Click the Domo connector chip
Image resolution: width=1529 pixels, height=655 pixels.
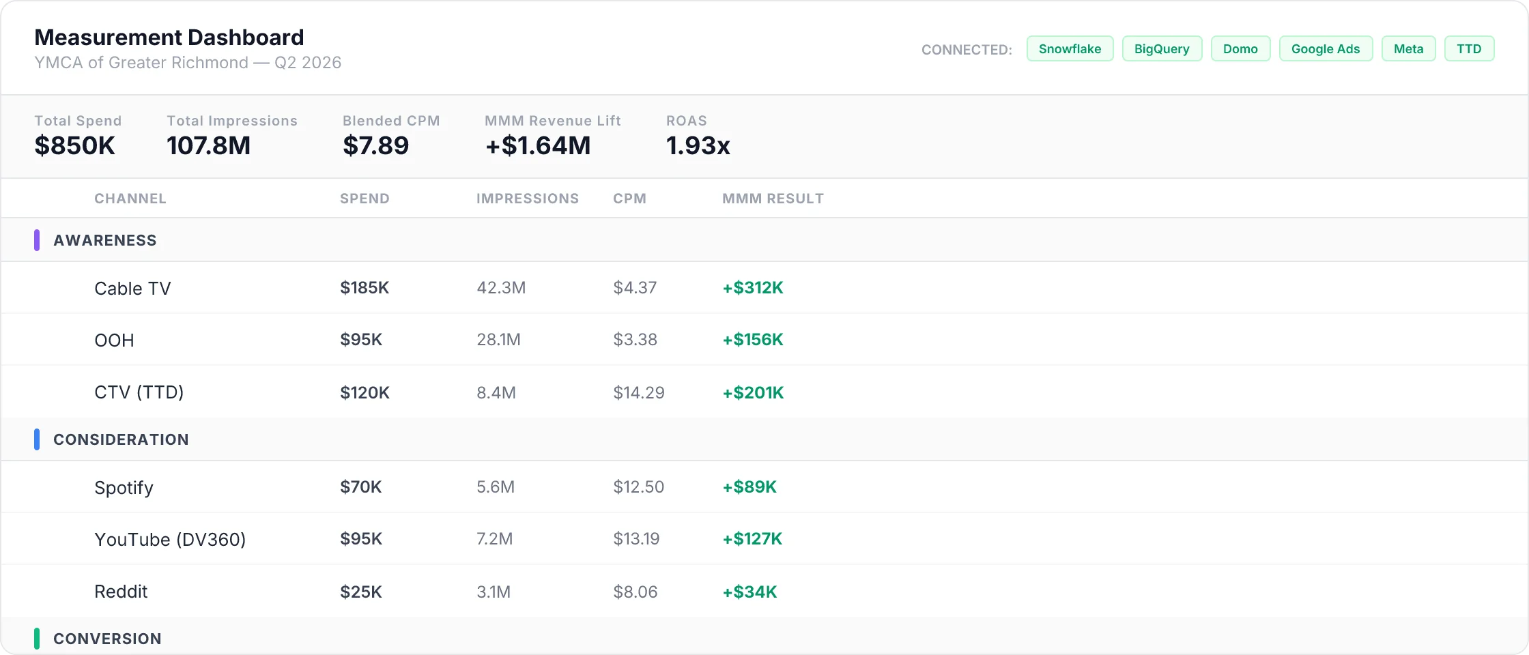1240,48
